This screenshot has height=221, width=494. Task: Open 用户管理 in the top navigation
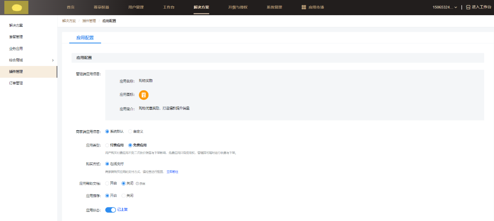coord(136,7)
